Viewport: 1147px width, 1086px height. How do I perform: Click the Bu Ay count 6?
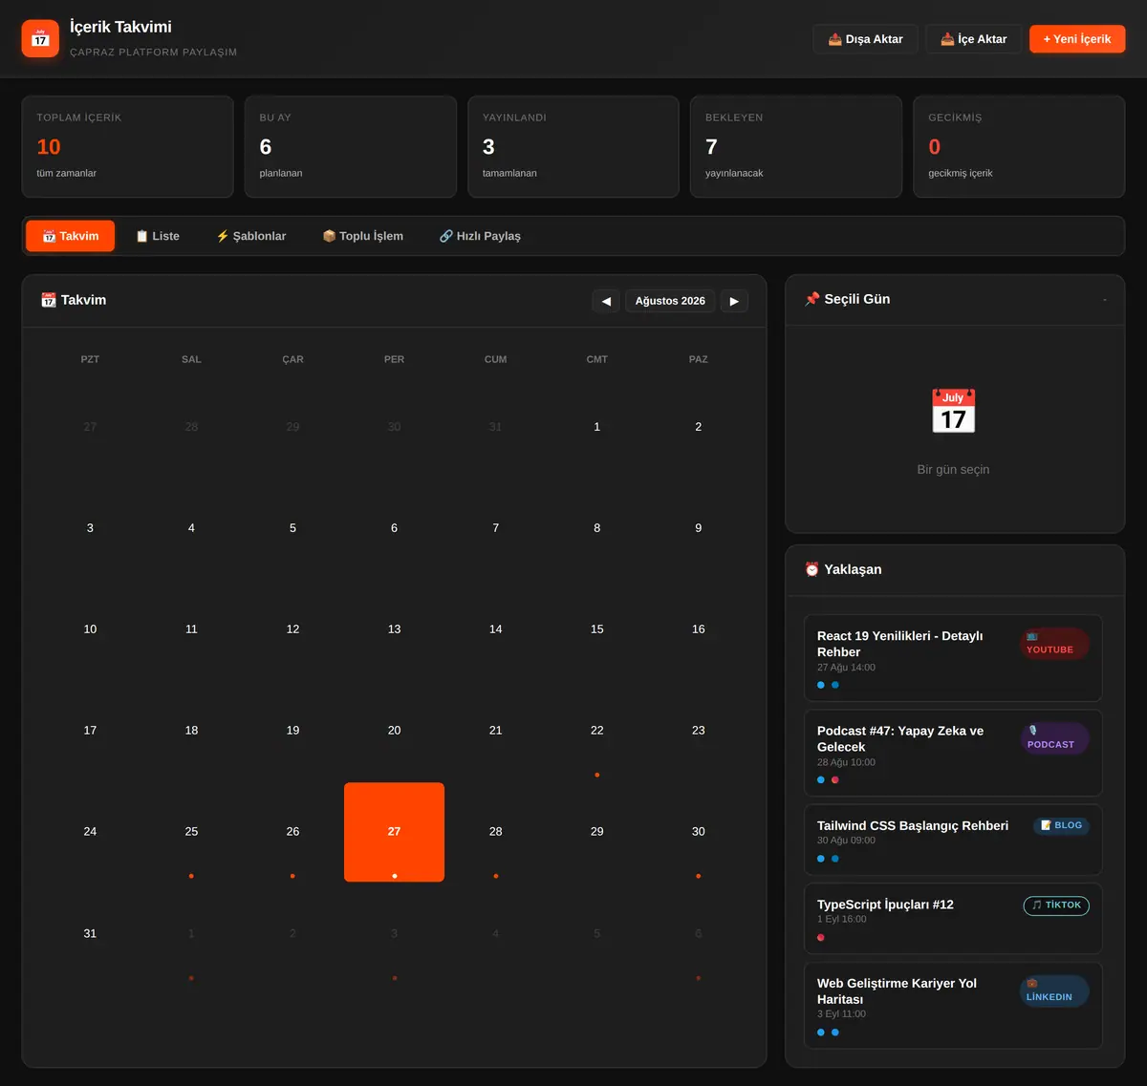pyautogui.click(x=266, y=147)
